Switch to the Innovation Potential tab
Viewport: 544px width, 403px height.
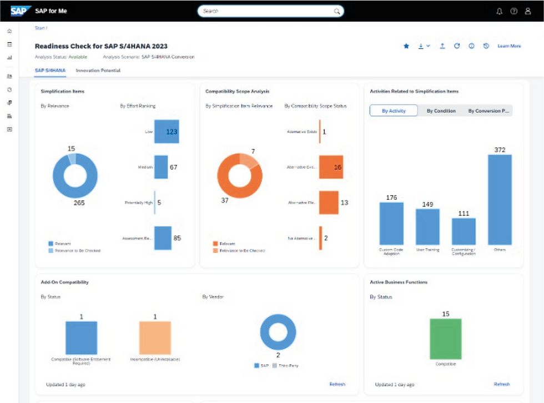98,70
